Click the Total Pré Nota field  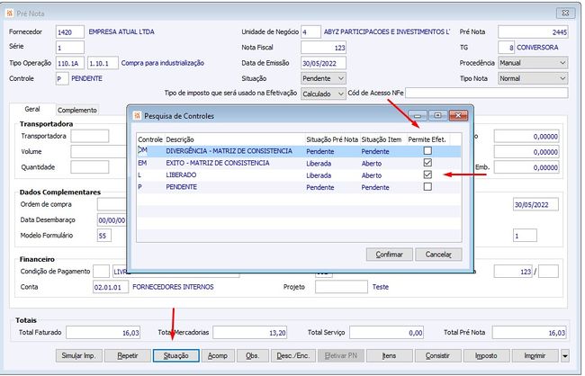click(529, 332)
